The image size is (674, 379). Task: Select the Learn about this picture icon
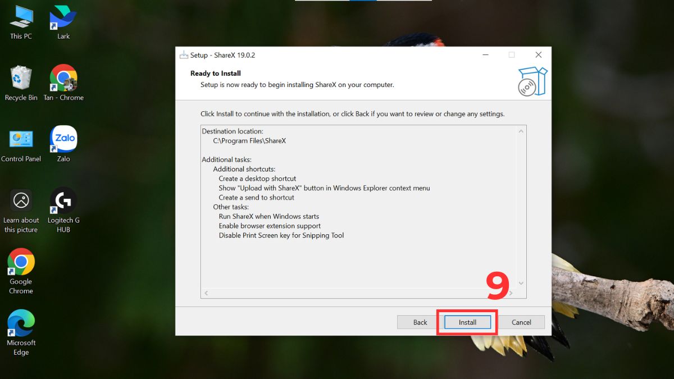21,211
